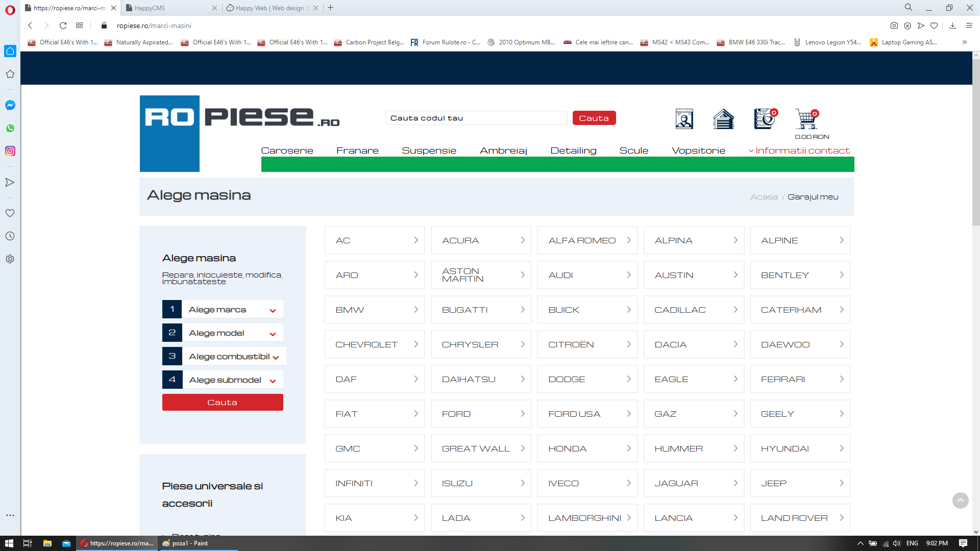
Task: Click the scroll-to-top round button
Action: [960, 500]
